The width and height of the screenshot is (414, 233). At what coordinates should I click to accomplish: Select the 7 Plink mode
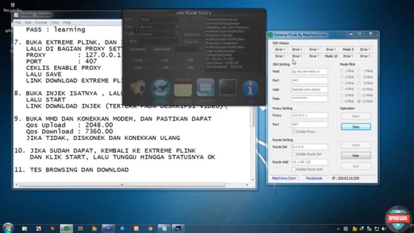tap(365, 71)
